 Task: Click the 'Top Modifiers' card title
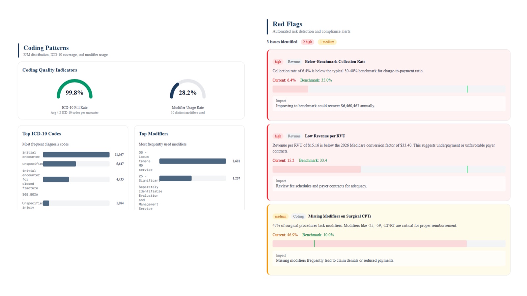point(153,134)
